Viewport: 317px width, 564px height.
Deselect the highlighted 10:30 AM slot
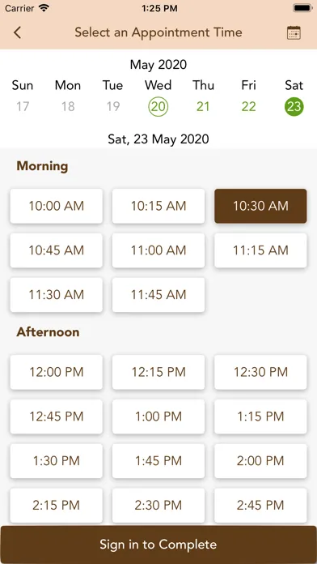coord(260,206)
